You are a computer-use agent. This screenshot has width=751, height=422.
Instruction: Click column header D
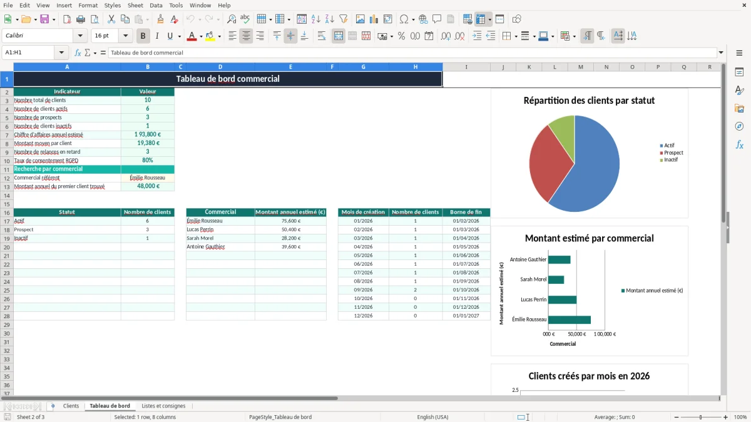coord(220,67)
